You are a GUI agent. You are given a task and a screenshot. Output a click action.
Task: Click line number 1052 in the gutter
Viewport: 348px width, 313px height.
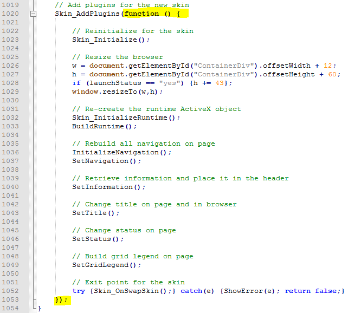(10, 291)
